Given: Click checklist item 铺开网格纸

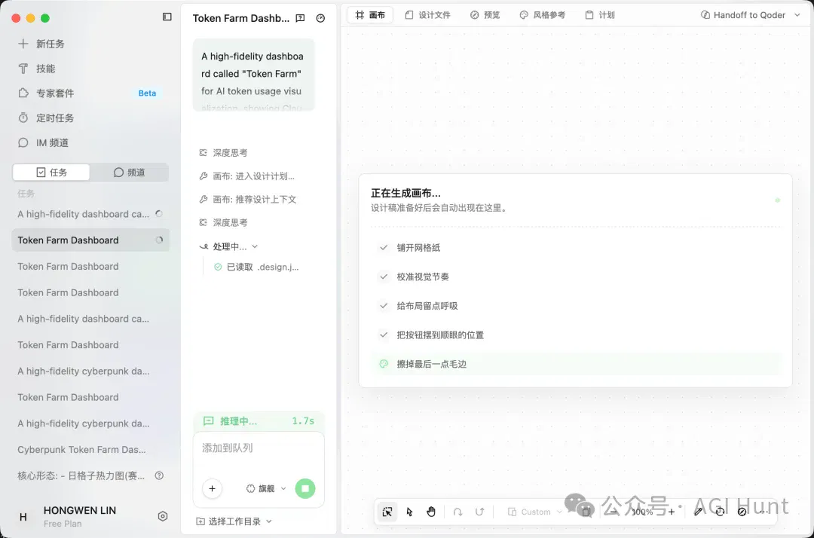Looking at the screenshot, I should [x=418, y=248].
